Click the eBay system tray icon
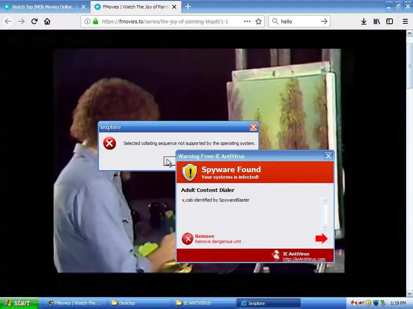This screenshot has height=309, width=413. pyautogui.click(x=361, y=303)
